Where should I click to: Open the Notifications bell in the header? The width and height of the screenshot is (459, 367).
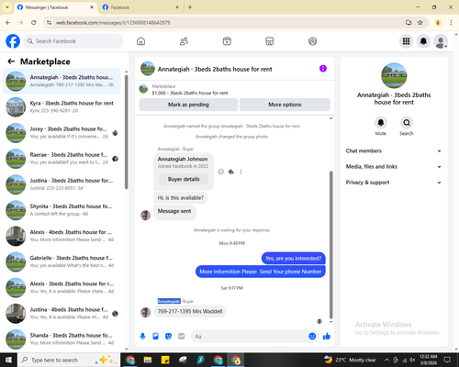click(x=423, y=41)
